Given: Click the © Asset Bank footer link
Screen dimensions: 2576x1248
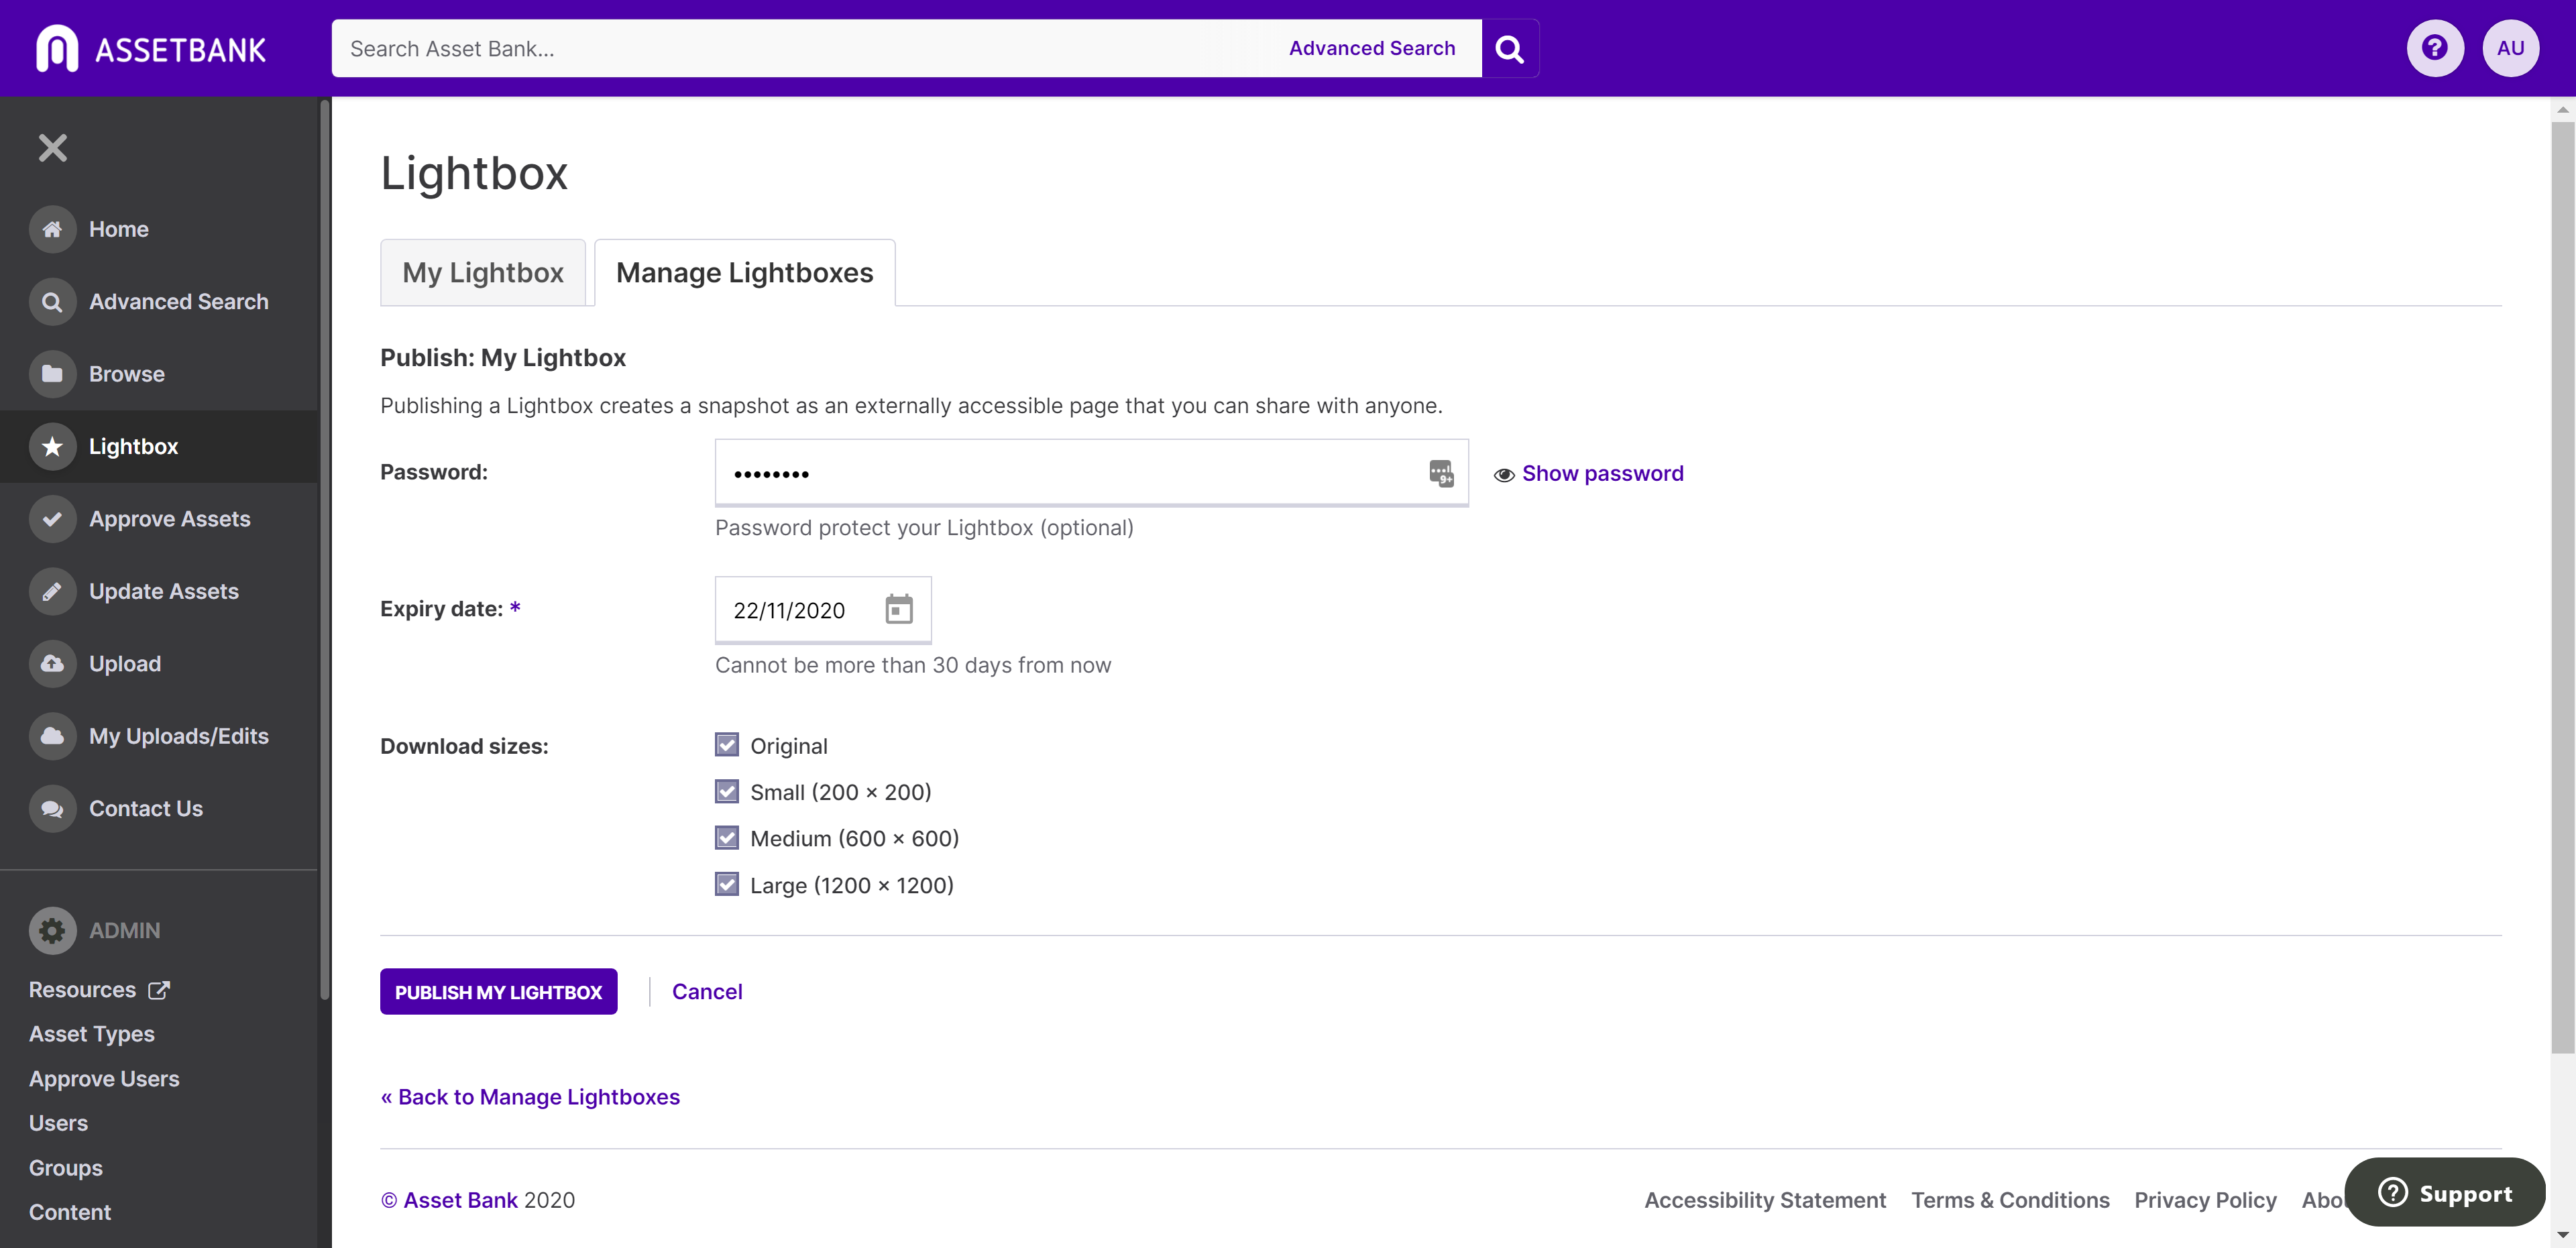Looking at the screenshot, I should point(449,1200).
